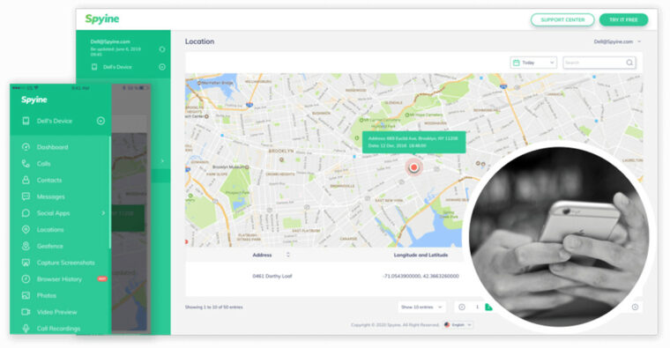Click the Try It Free button
670x348 pixels.
pos(623,19)
